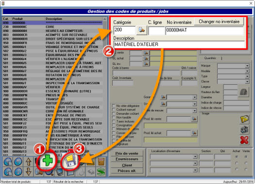Open the Garantie lookup icon

[x=163, y=97]
